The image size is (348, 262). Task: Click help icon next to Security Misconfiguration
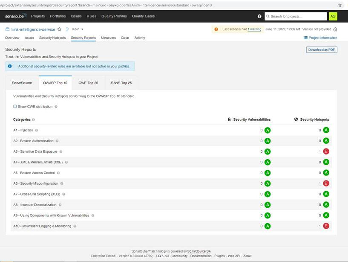coord(62,183)
